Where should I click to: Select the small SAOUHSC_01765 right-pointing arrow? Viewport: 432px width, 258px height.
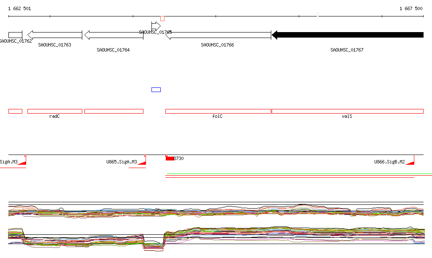click(x=156, y=26)
